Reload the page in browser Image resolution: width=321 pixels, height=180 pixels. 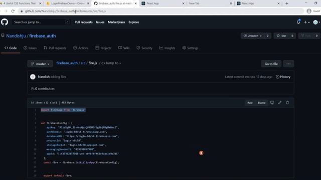tap(13, 11)
